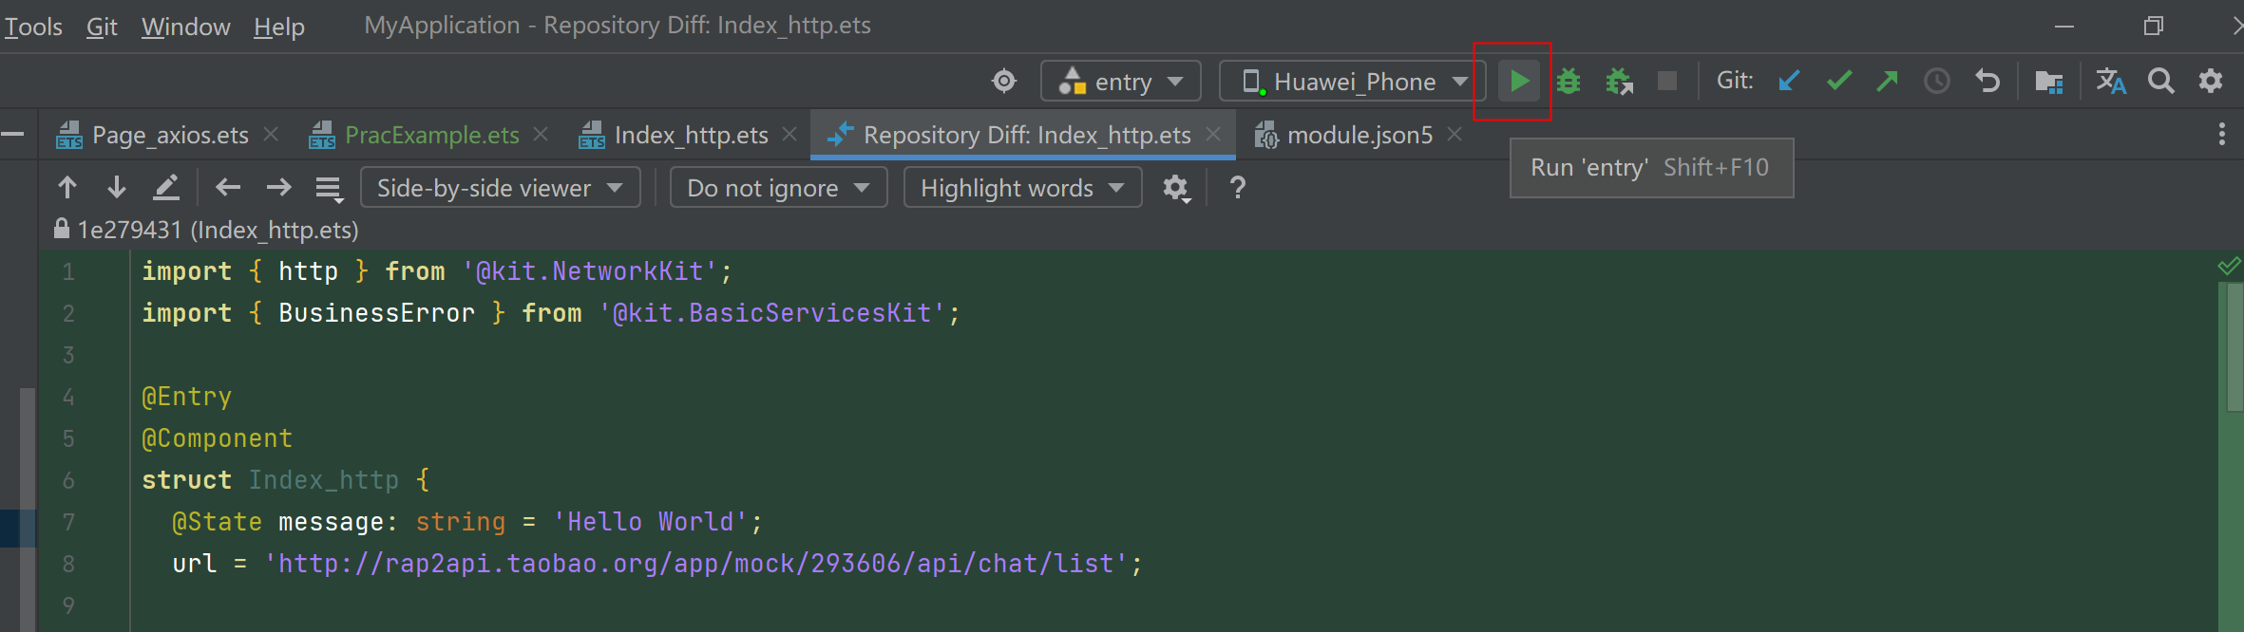Switch to the PracExample.ets tab

[432, 135]
